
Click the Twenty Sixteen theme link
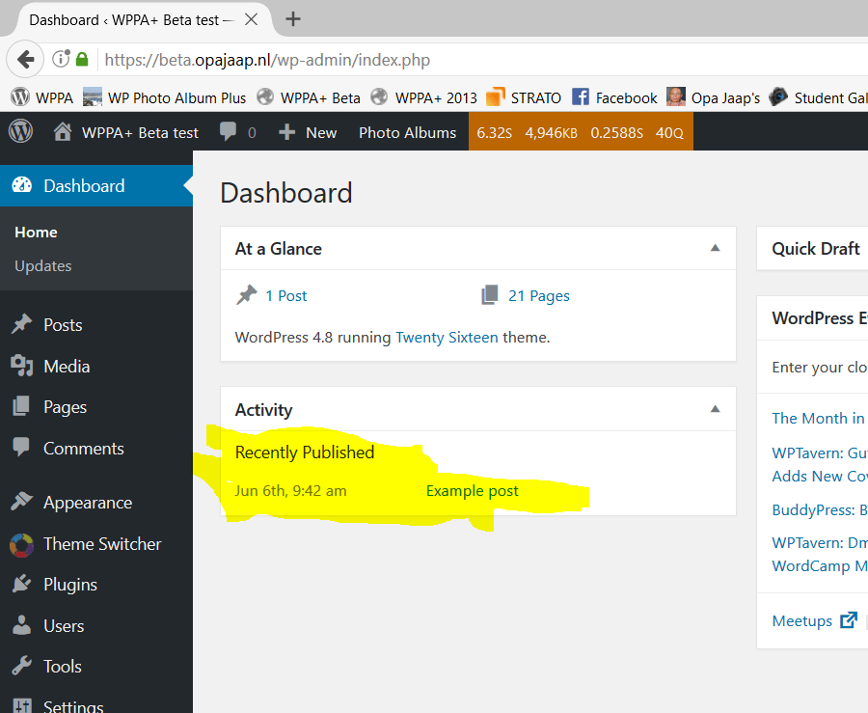447,337
